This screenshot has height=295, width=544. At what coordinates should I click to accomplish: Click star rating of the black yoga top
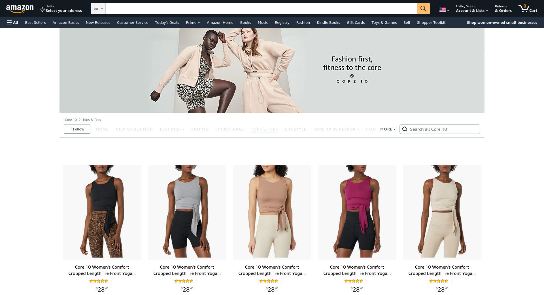99,281
